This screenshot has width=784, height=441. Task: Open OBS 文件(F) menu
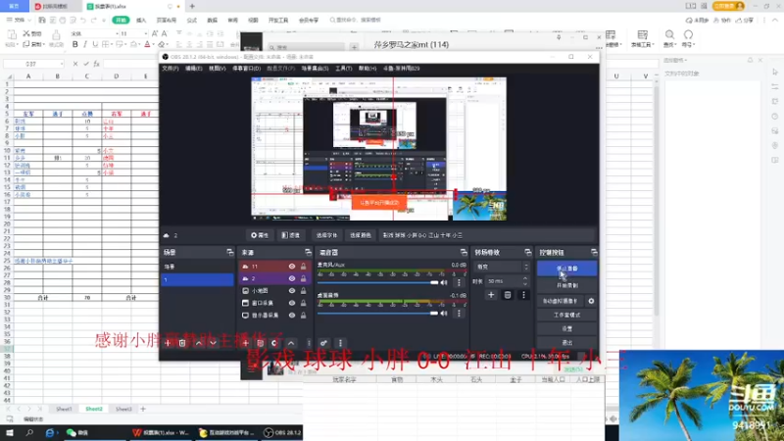click(170, 69)
